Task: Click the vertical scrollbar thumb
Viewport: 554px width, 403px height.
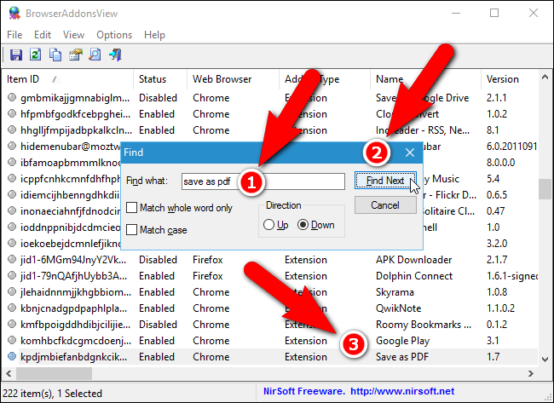Action: (545, 189)
